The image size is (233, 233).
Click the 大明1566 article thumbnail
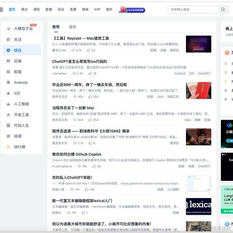[x=199, y=137]
